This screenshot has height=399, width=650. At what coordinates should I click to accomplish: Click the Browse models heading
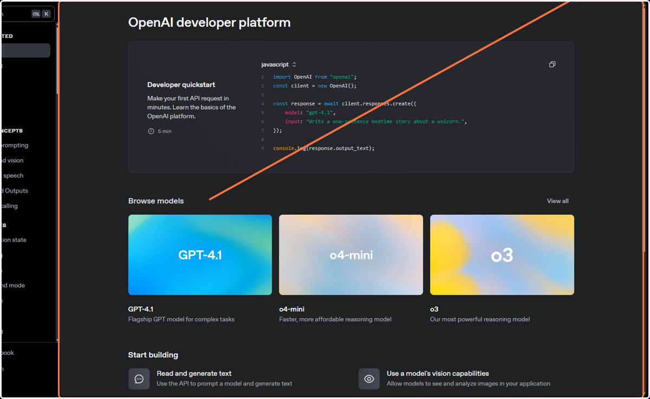coord(156,201)
